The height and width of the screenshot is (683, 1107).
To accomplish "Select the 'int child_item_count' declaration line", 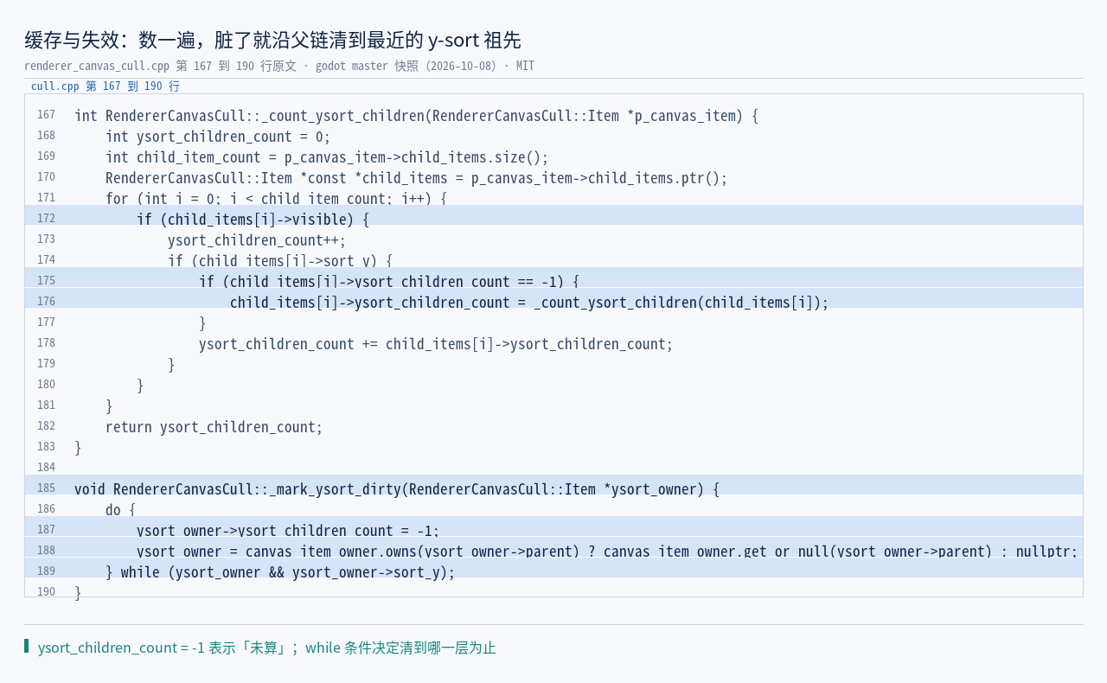I will pos(327,157).
